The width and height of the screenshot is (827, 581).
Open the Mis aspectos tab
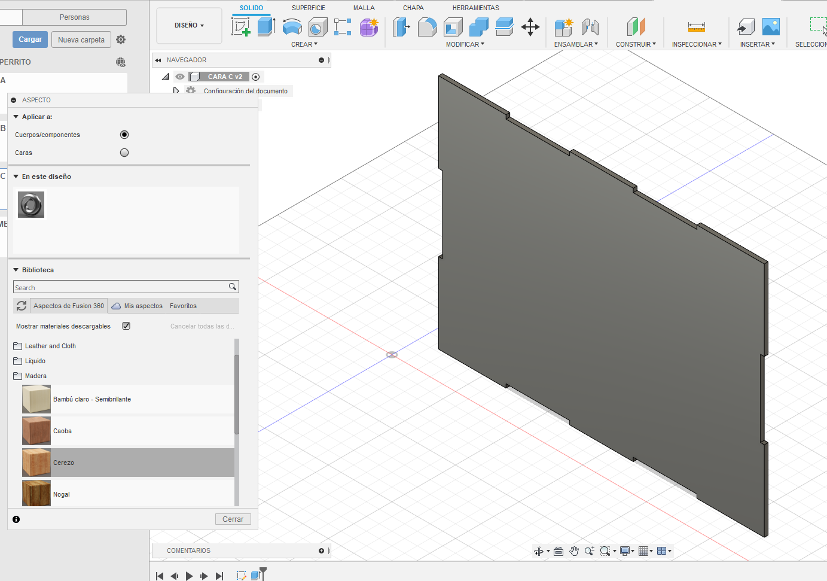click(x=137, y=306)
